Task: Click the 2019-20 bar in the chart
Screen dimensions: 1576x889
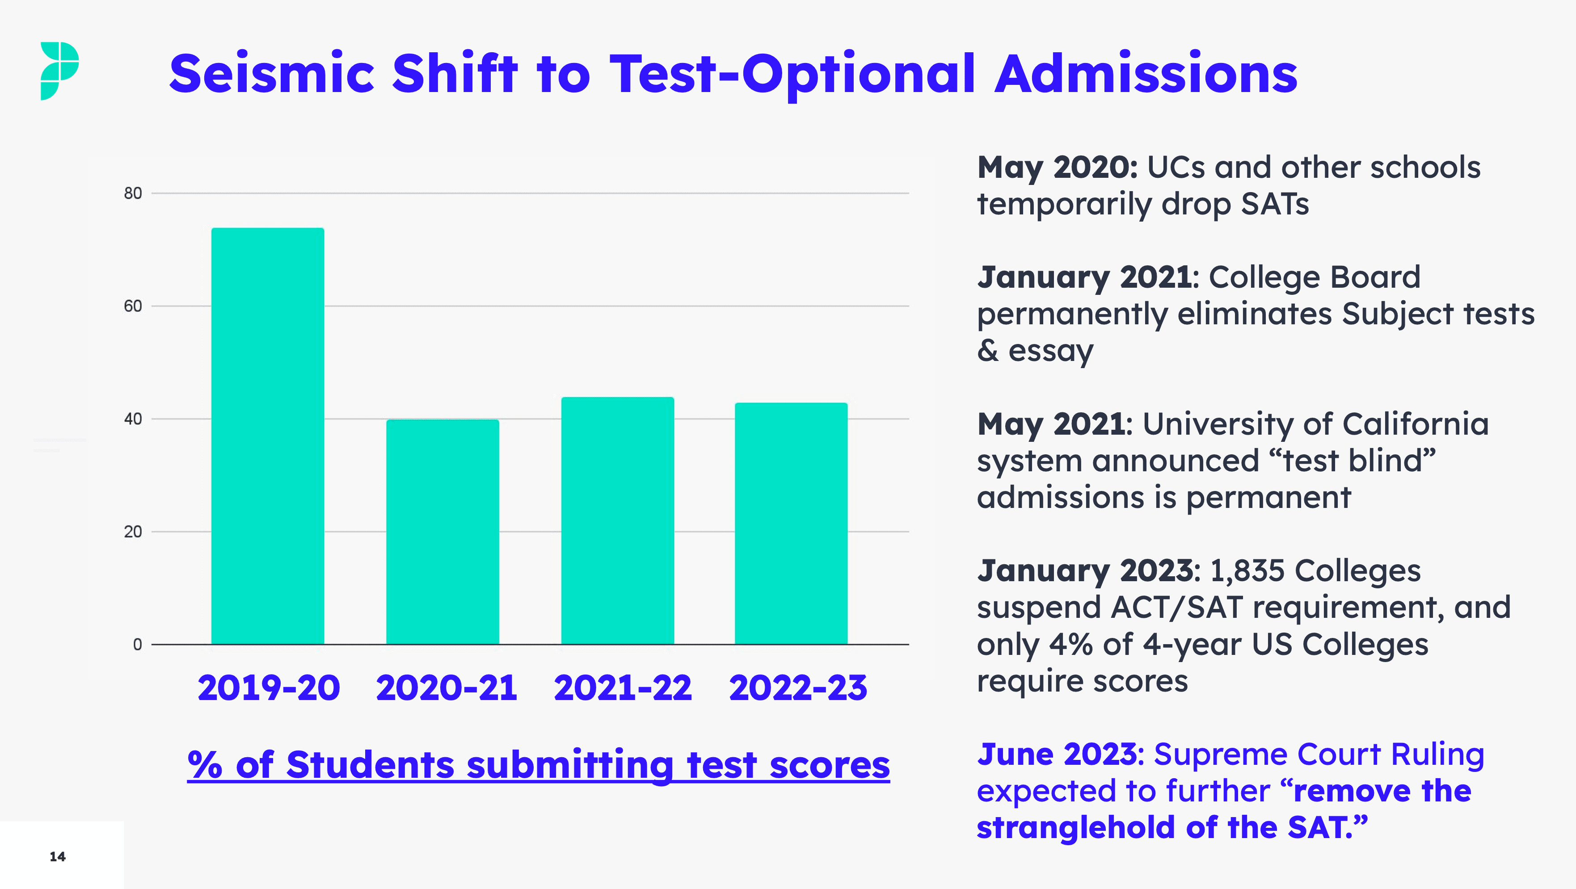Action: [267, 435]
